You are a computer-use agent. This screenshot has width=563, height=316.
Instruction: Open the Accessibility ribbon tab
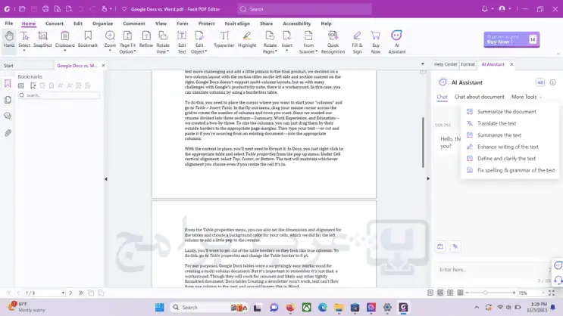pyautogui.click(x=296, y=23)
